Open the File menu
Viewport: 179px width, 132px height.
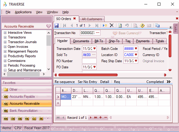click(x=8, y=12)
